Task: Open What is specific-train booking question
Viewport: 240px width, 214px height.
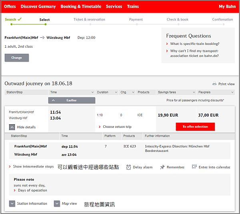Action: coord(195,44)
